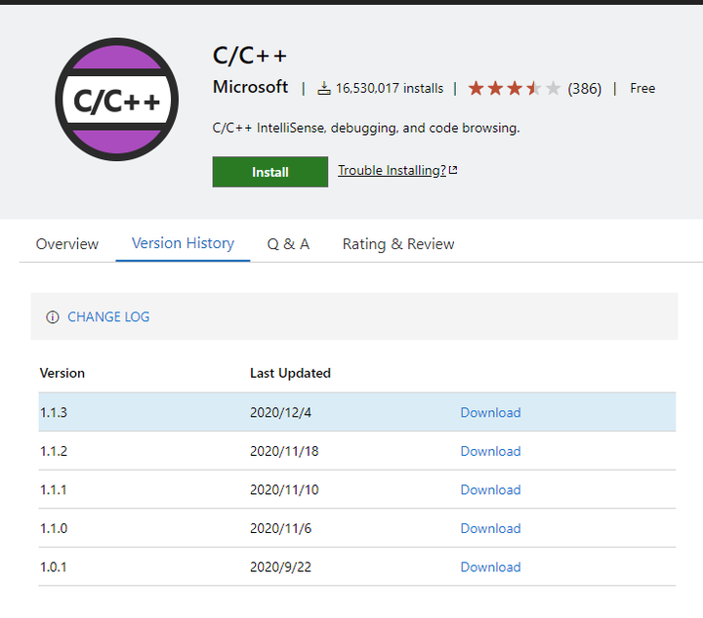Download version 1.1.2
Image resolution: width=703 pixels, height=618 pixels.
point(490,451)
